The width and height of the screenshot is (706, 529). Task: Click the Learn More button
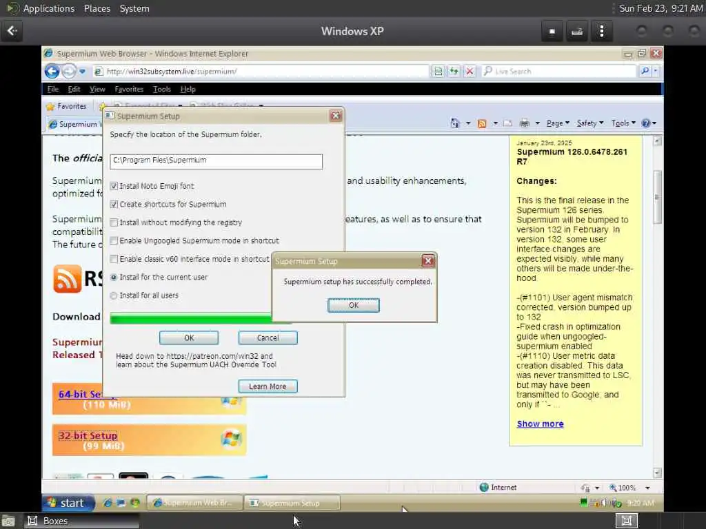[x=268, y=386]
